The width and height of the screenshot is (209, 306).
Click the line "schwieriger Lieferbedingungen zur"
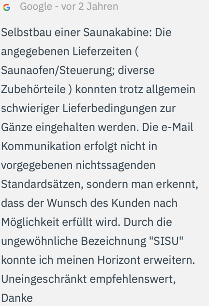pos(89,108)
